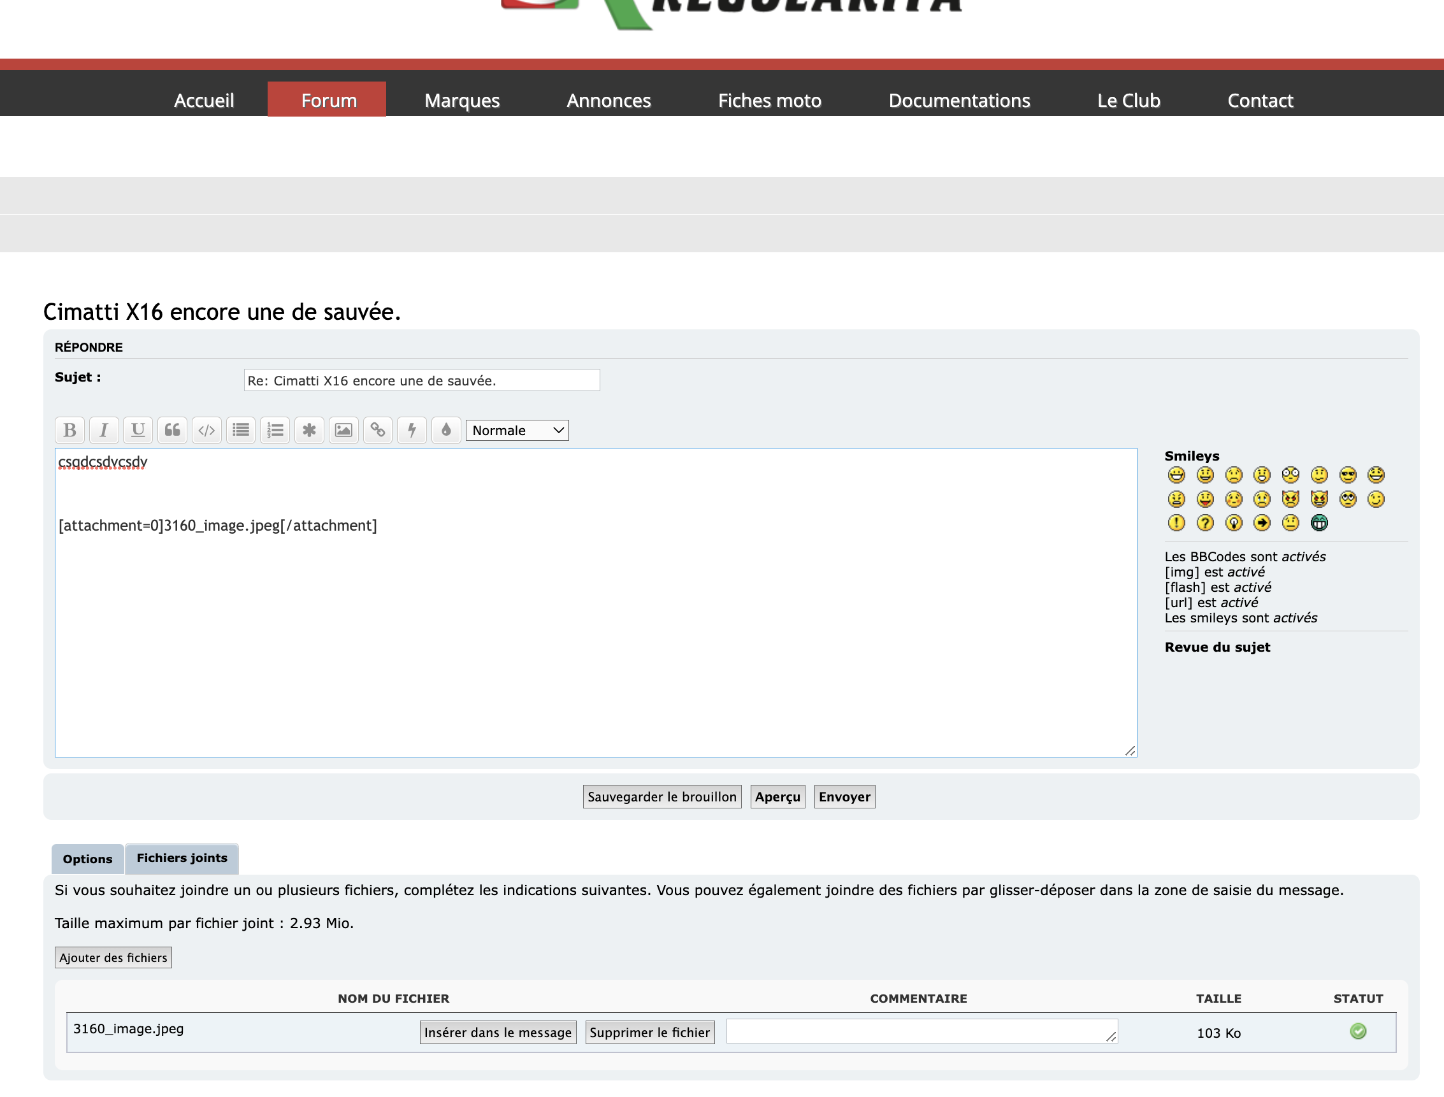Insert the black arrow smiley
Viewport: 1444px width, 1097px height.
[x=1262, y=523]
